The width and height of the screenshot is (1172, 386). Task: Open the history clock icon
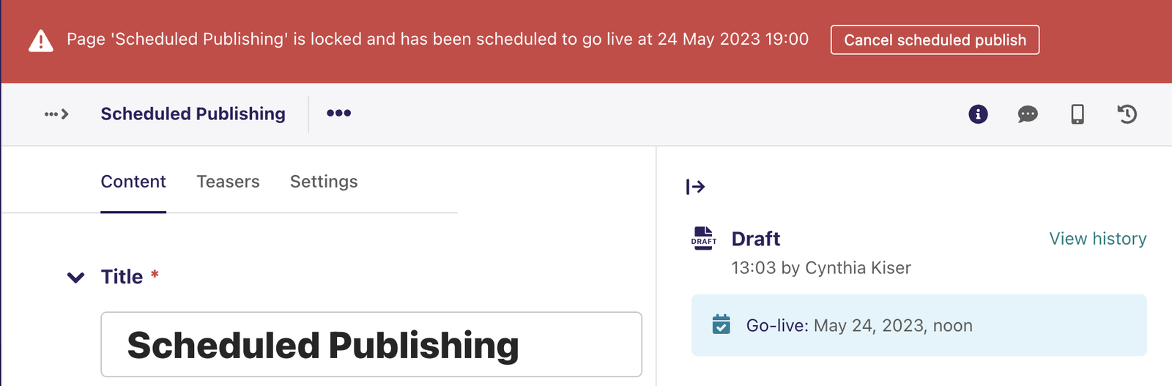pyautogui.click(x=1127, y=114)
